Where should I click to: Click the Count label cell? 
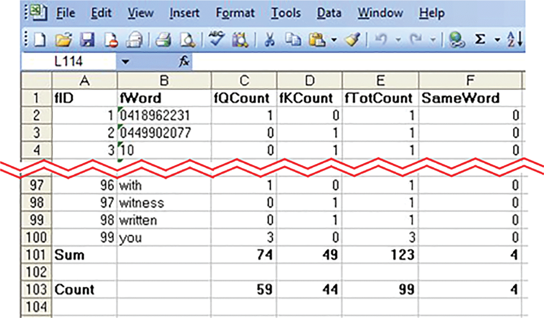pos(85,289)
